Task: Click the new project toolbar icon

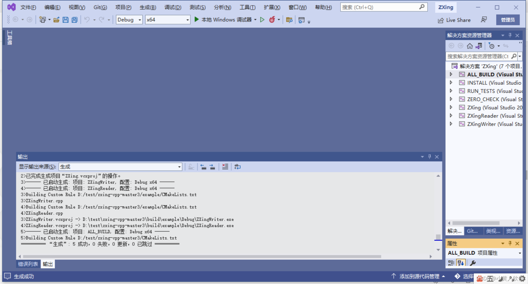Action: click(x=43, y=20)
